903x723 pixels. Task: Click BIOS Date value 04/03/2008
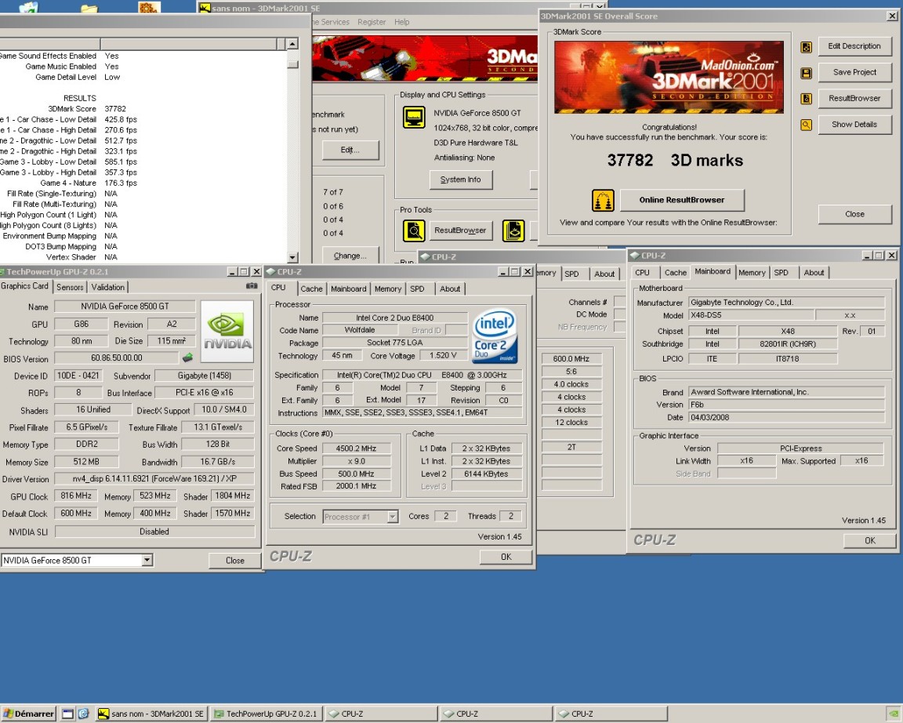(x=787, y=417)
